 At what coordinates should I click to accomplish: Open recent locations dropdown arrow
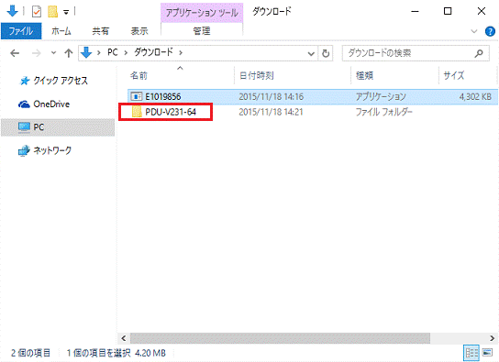tap(53, 53)
